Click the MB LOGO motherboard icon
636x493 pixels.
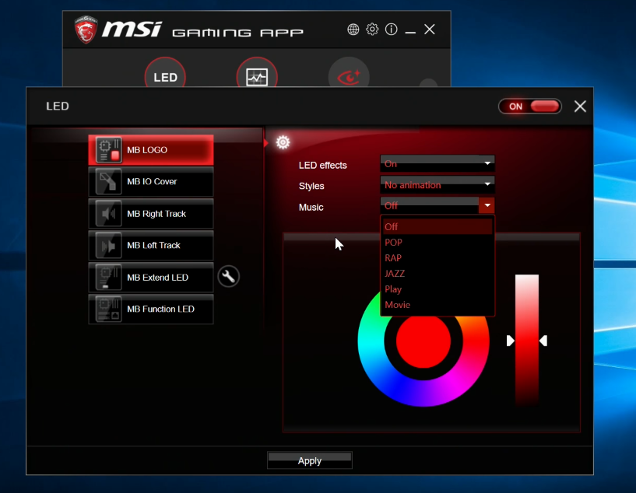(109, 150)
